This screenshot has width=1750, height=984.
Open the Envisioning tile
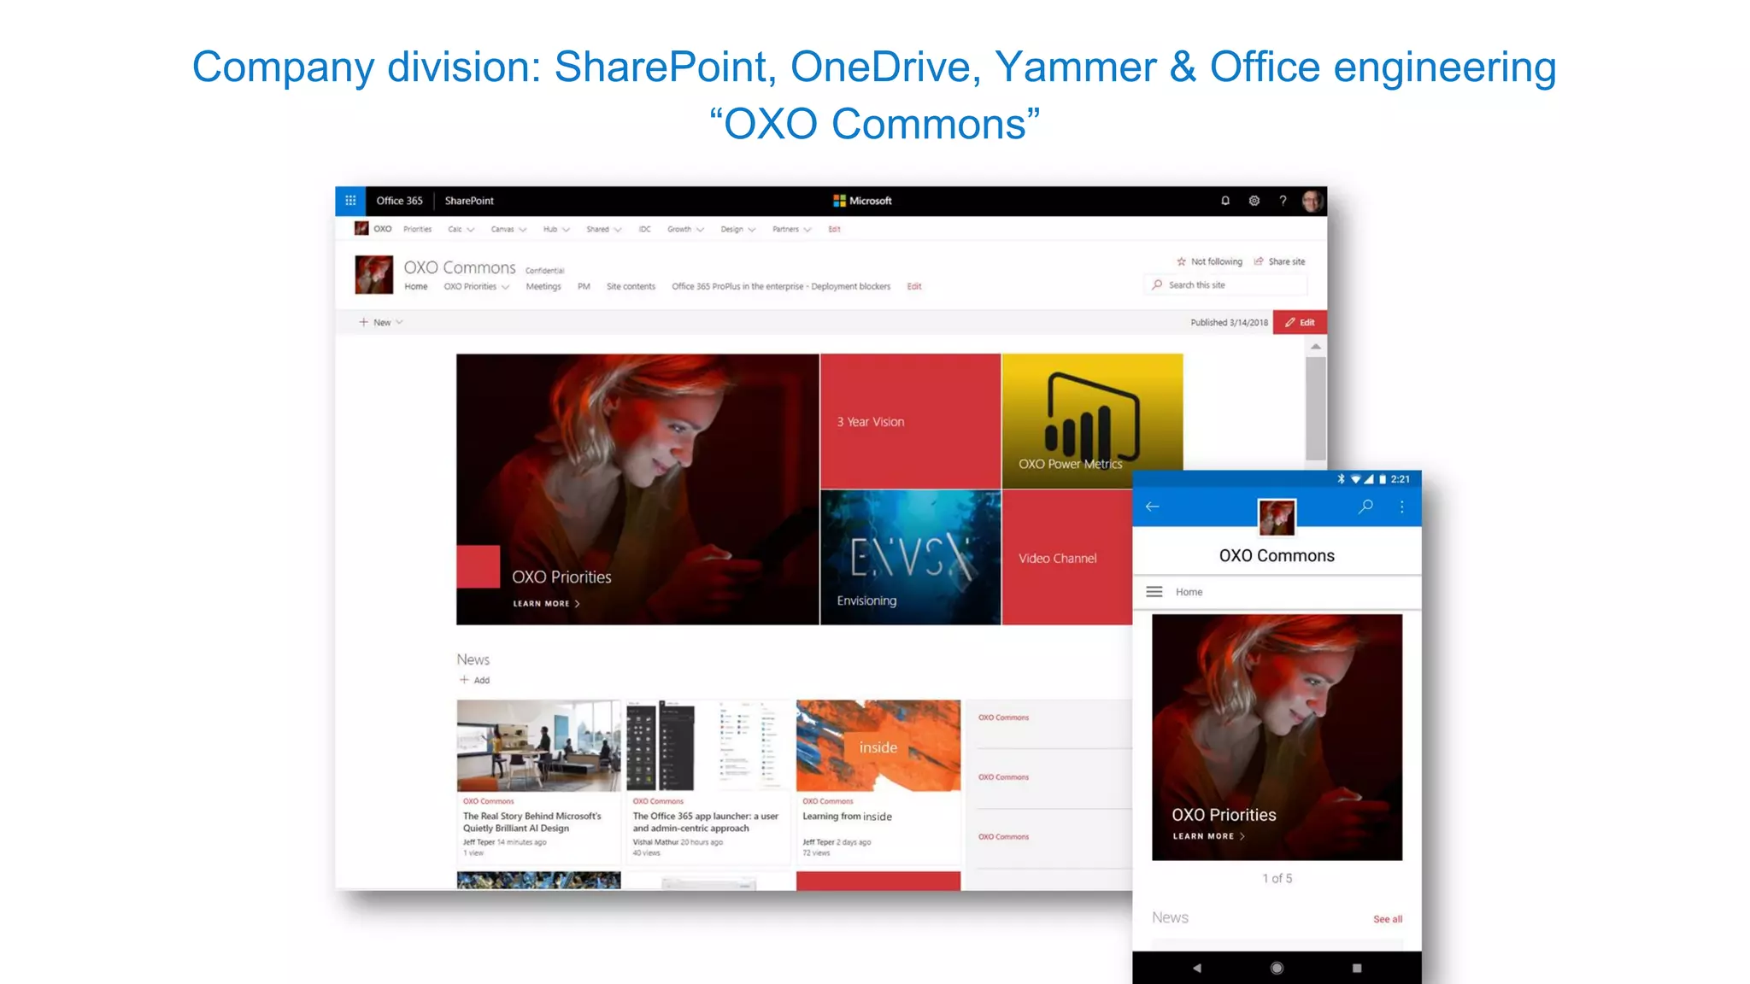pos(910,557)
